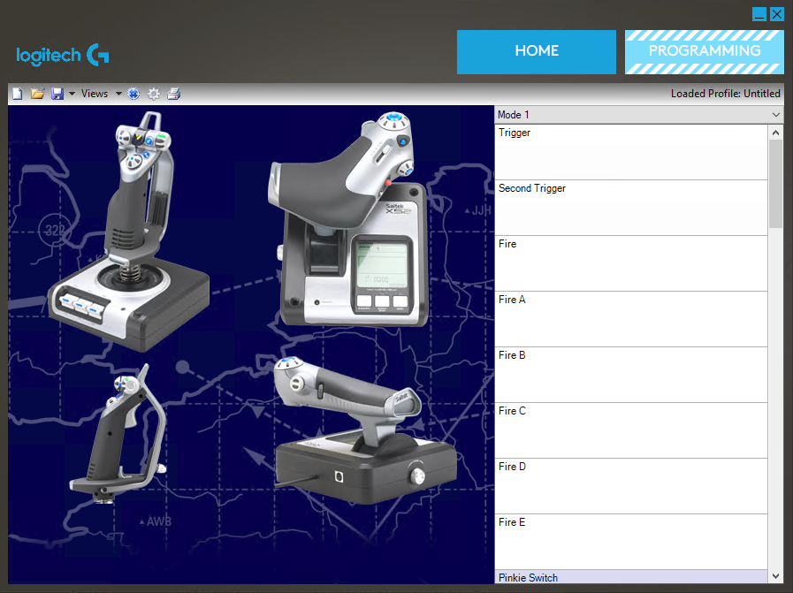The image size is (793, 593).
Task: Open settings using the gear icon
Action: tap(154, 94)
